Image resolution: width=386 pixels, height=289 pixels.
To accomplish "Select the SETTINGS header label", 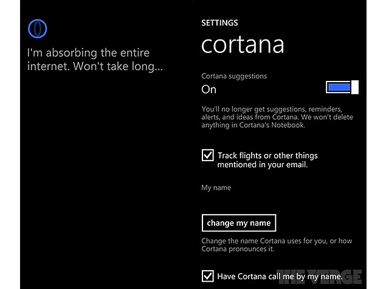I will [219, 23].
